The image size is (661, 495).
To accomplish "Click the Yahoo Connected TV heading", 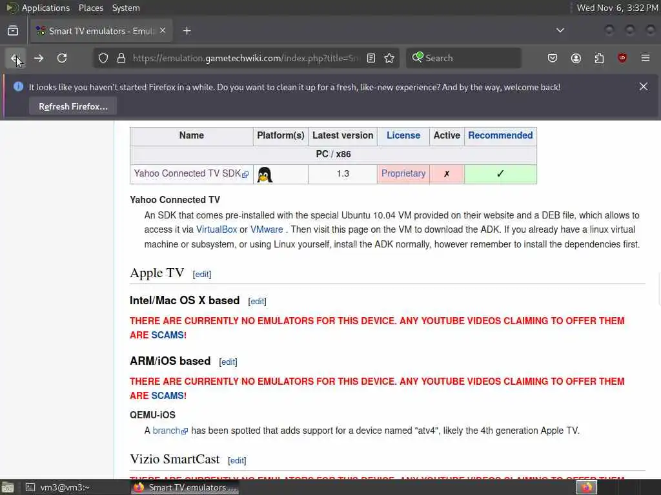I will pyautogui.click(x=175, y=200).
